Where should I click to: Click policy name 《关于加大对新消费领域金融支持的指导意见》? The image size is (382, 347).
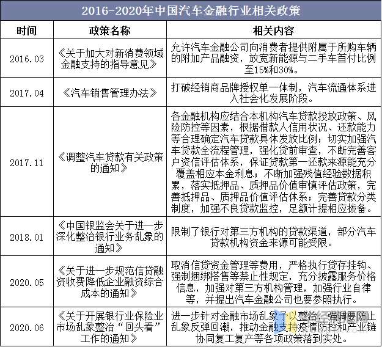[x=110, y=59]
